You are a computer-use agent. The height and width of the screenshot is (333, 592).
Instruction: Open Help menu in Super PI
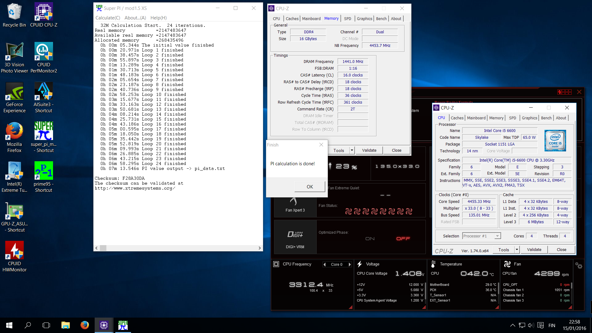(x=158, y=18)
